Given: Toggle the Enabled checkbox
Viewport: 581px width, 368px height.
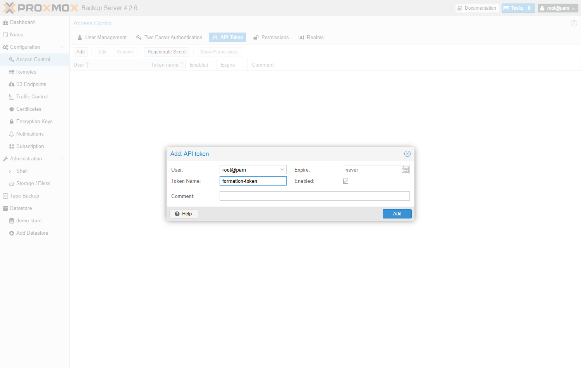Looking at the screenshot, I should [346, 181].
